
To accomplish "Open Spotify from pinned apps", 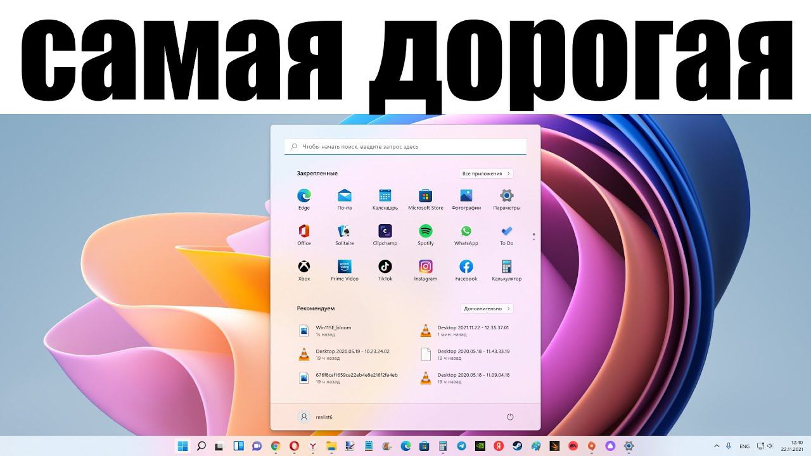I will click(x=426, y=234).
